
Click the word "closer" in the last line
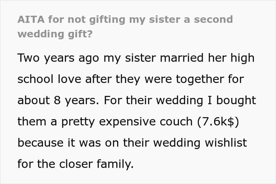(x=76, y=164)
